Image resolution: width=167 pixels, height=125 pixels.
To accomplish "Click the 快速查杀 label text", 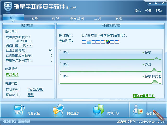I will coord(73,113).
